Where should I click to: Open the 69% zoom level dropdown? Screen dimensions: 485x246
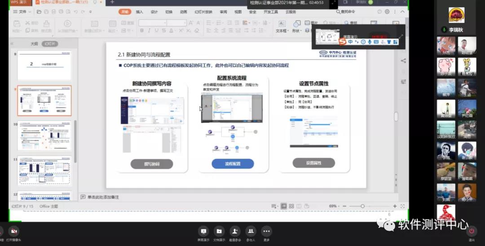click(x=334, y=206)
